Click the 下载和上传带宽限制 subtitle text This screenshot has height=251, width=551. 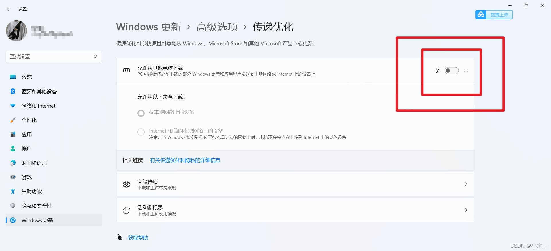[157, 188]
